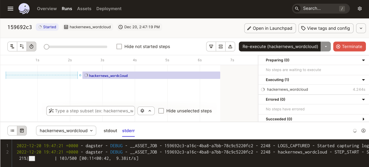This screenshot has height=167, width=369.
Task: Go to the Overview nav item
Action: 47,9
